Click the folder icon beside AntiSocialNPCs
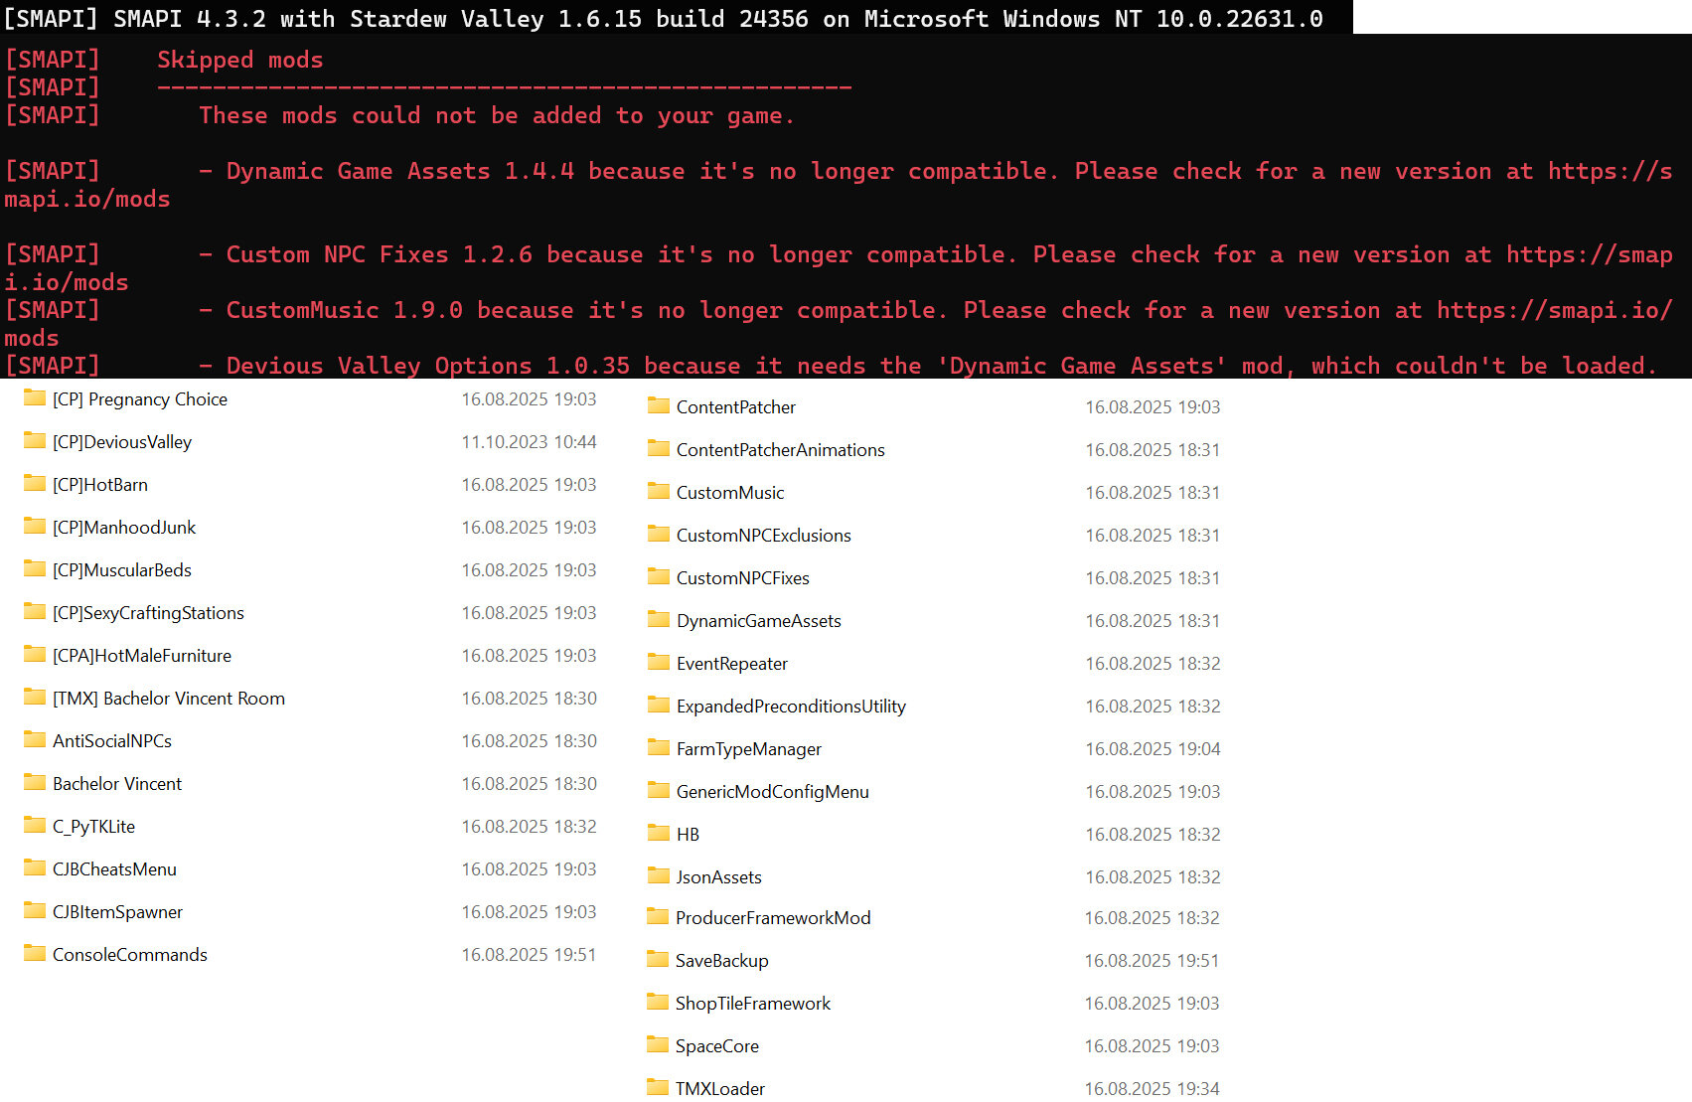 [35, 740]
